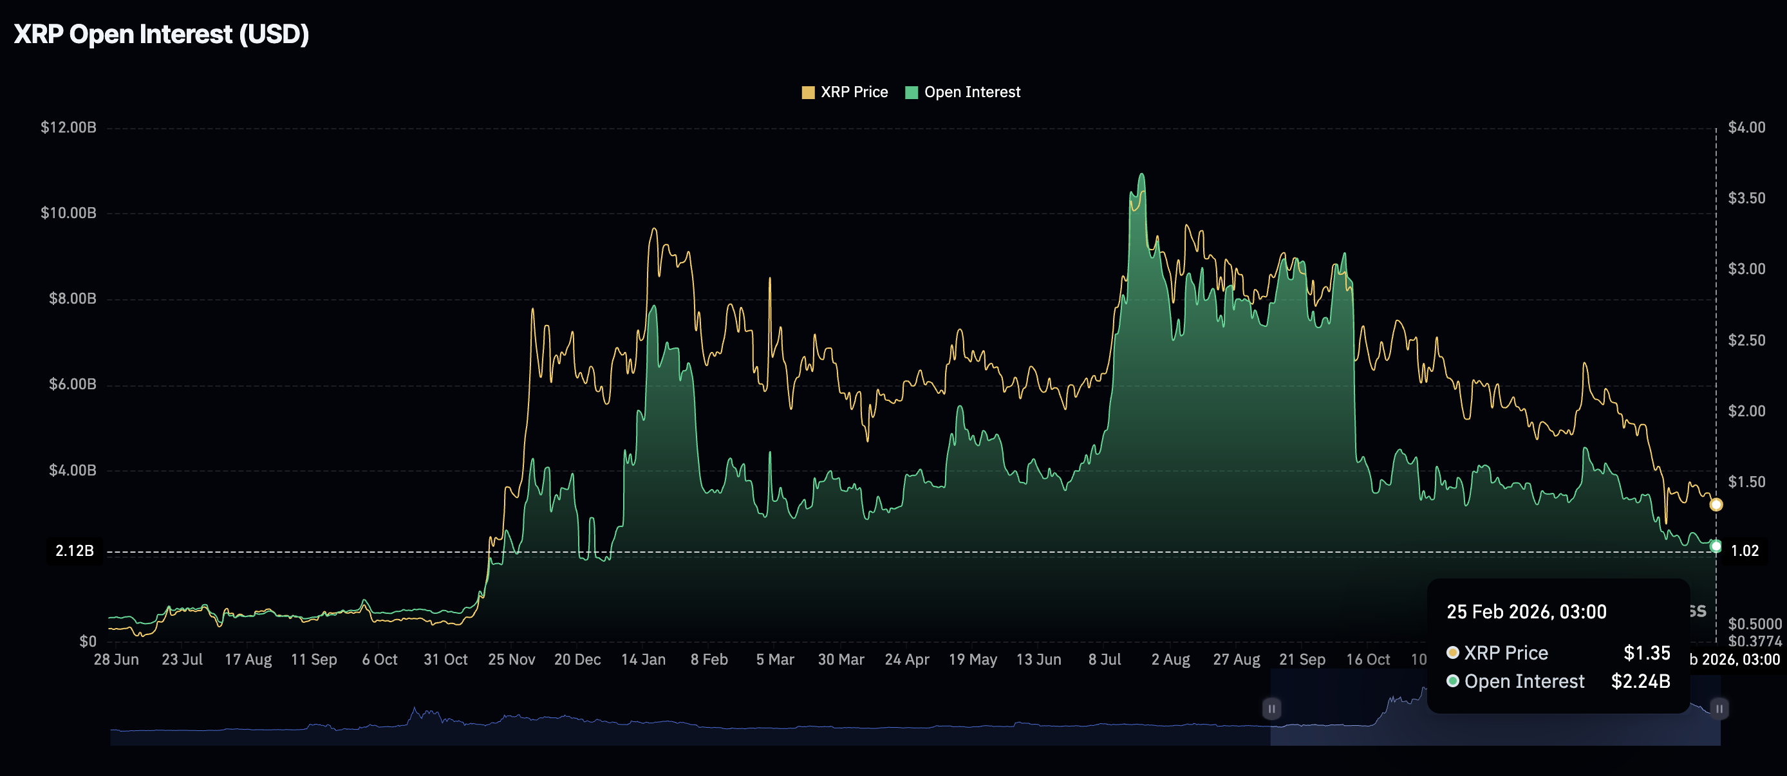Click the green open interest endpoint marker
Screen dimensions: 1787x776
tap(1716, 546)
